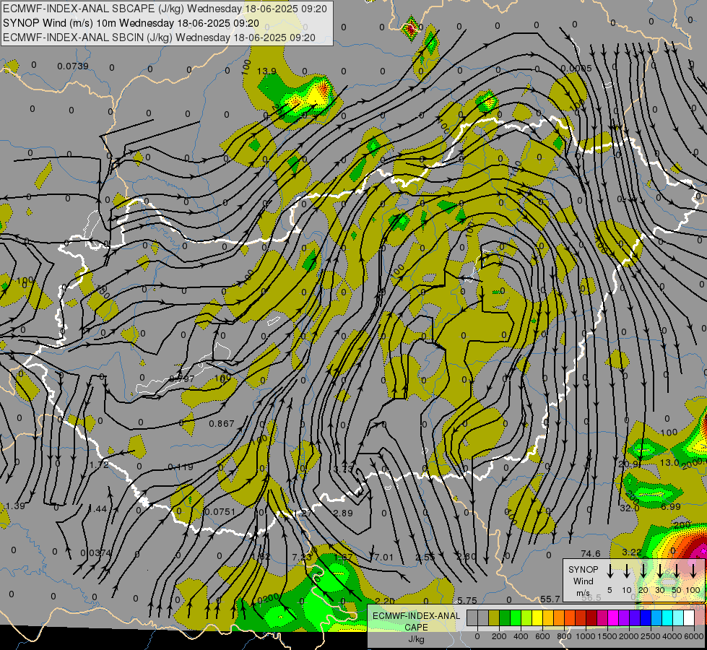The height and width of the screenshot is (650, 707).
Task: Click the J/kg unit label in the CAPE legend
Action: 416,639
